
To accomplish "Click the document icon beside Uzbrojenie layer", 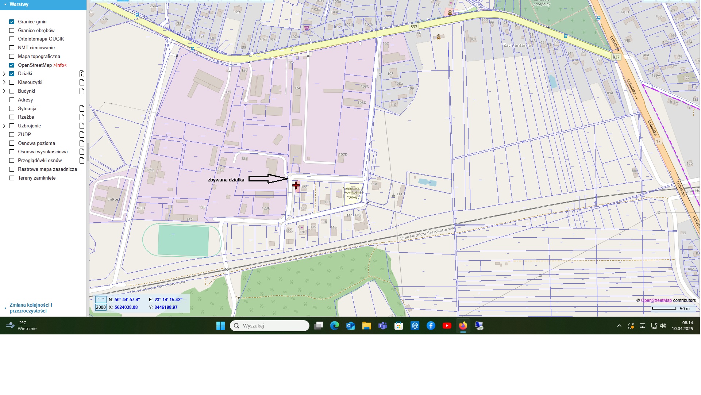I will click(82, 126).
